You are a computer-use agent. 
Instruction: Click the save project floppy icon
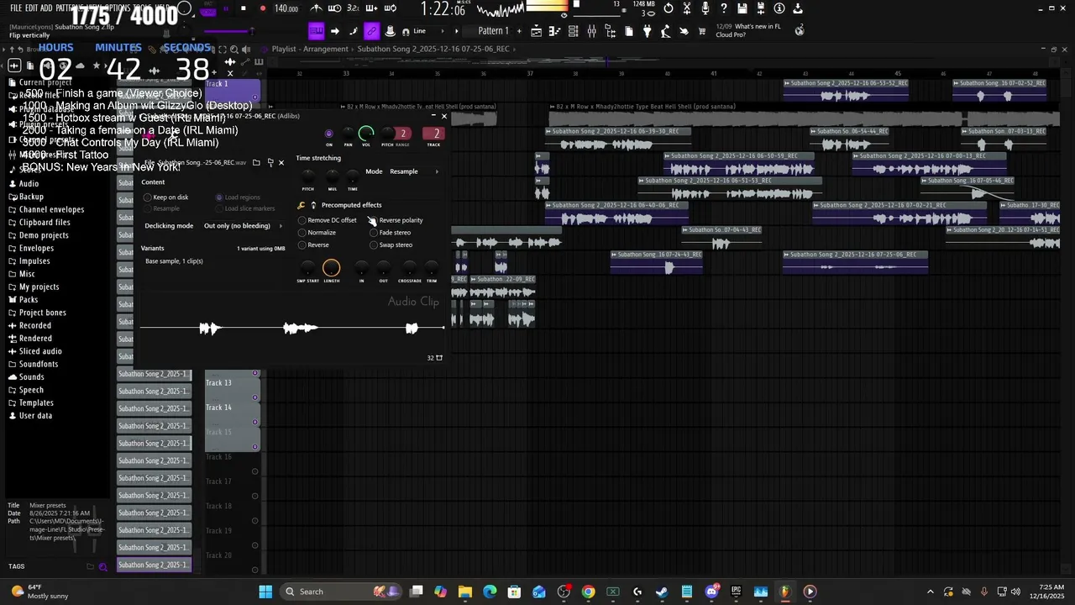(x=742, y=8)
